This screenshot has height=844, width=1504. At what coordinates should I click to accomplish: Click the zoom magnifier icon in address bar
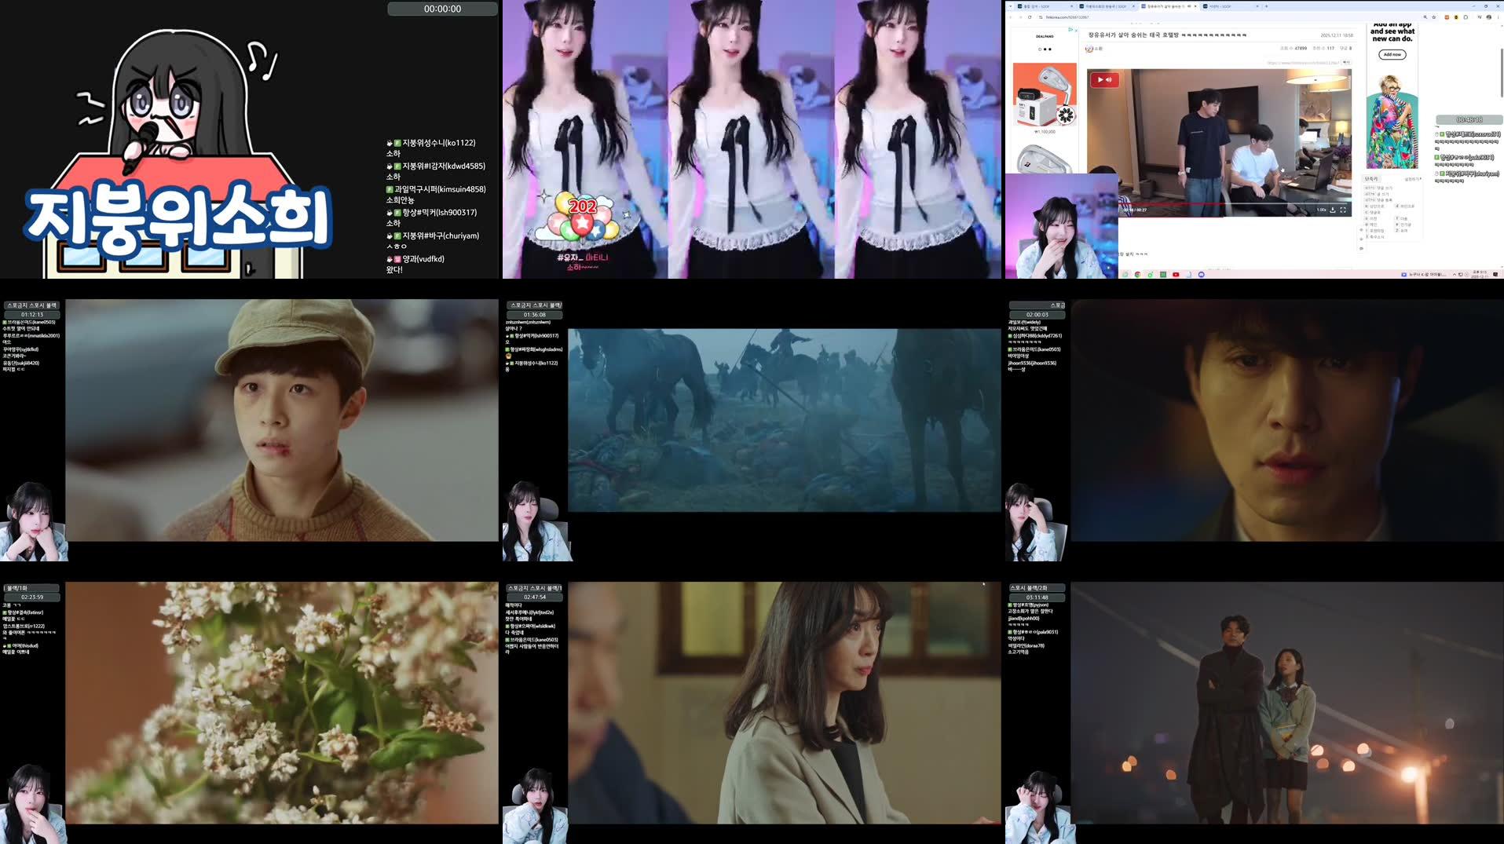[1425, 16]
